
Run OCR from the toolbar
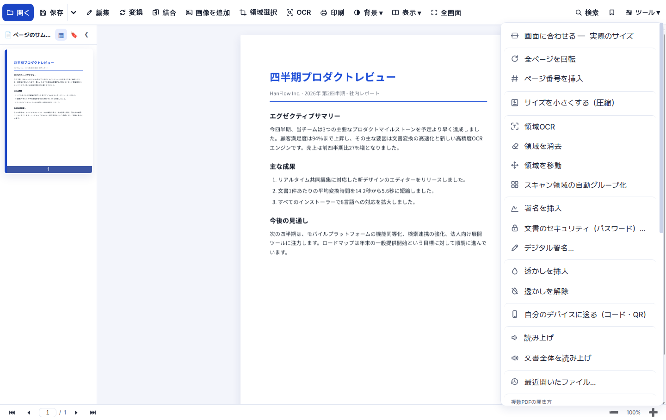(299, 12)
